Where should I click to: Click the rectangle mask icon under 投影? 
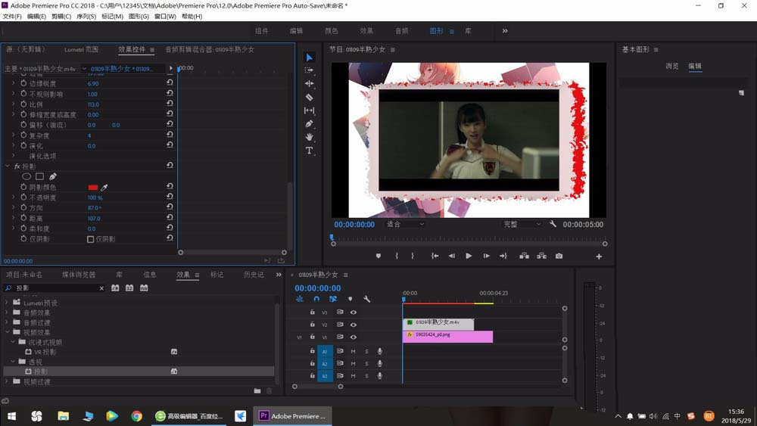pyautogui.click(x=39, y=176)
